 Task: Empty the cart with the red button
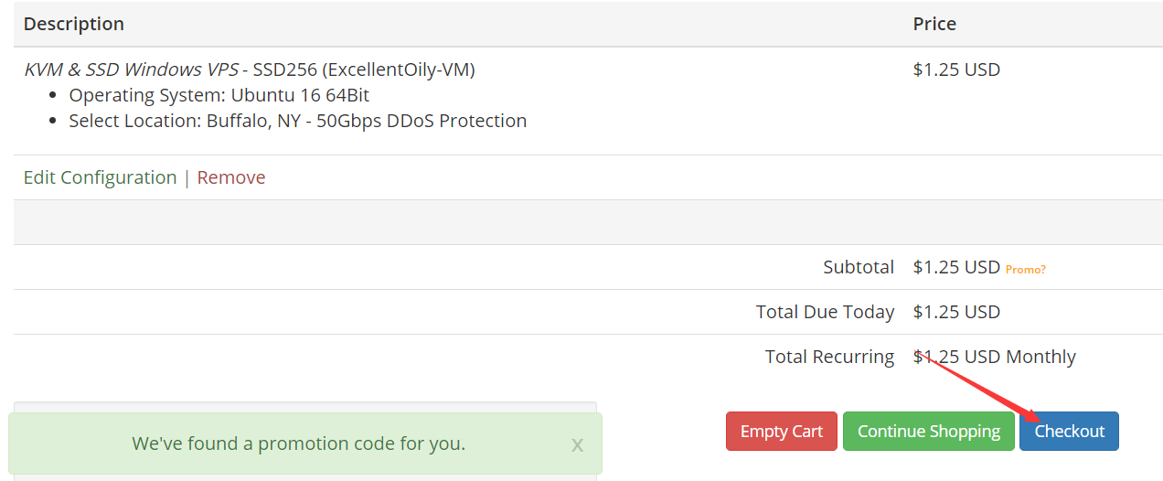(x=781, y=432)
